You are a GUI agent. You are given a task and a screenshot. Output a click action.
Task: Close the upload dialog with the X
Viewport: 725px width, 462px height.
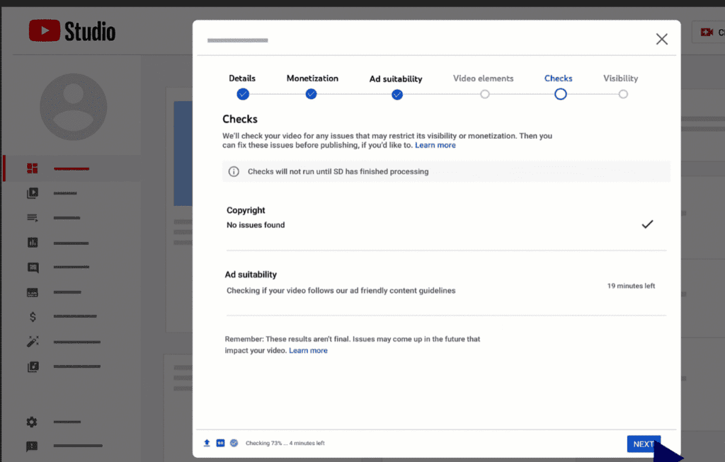pos(662,40)
